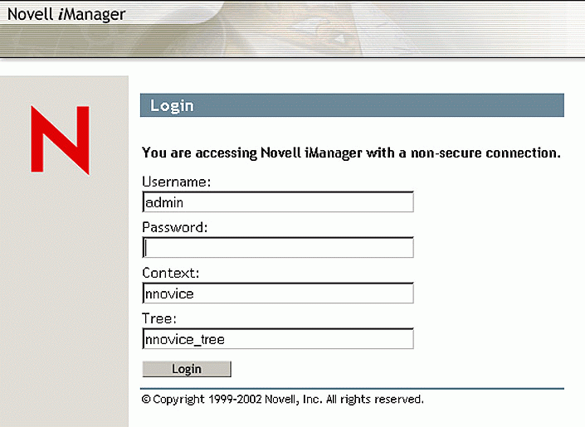585x427 pixels.
Task: Click the Username: label
Action: [176, 182]
